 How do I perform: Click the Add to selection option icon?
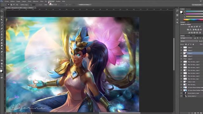coord(11,5)
